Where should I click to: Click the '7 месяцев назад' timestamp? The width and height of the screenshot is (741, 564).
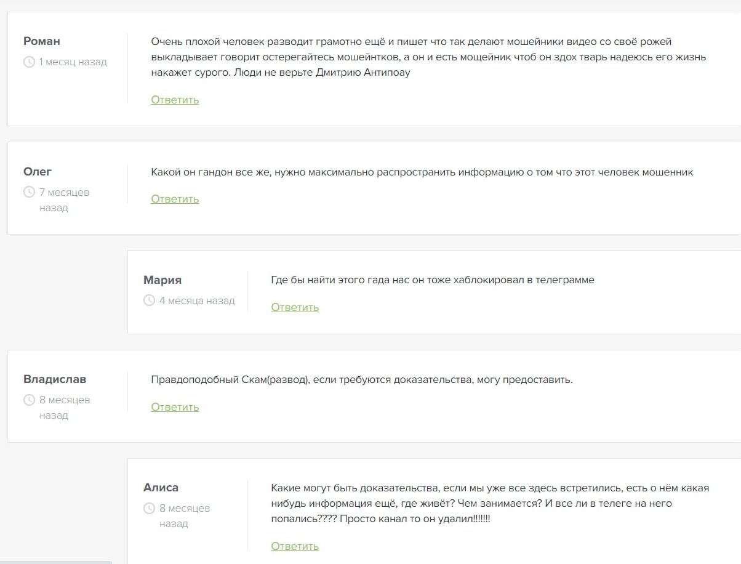pyautogui.click(x=64, y=200)
